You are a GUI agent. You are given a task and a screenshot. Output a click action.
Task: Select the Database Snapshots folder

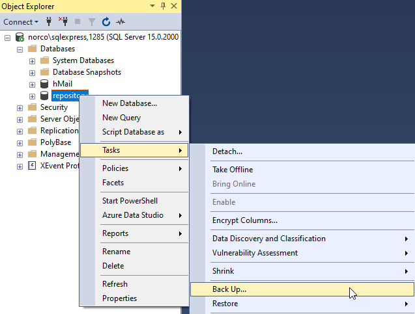click(87, 72)
